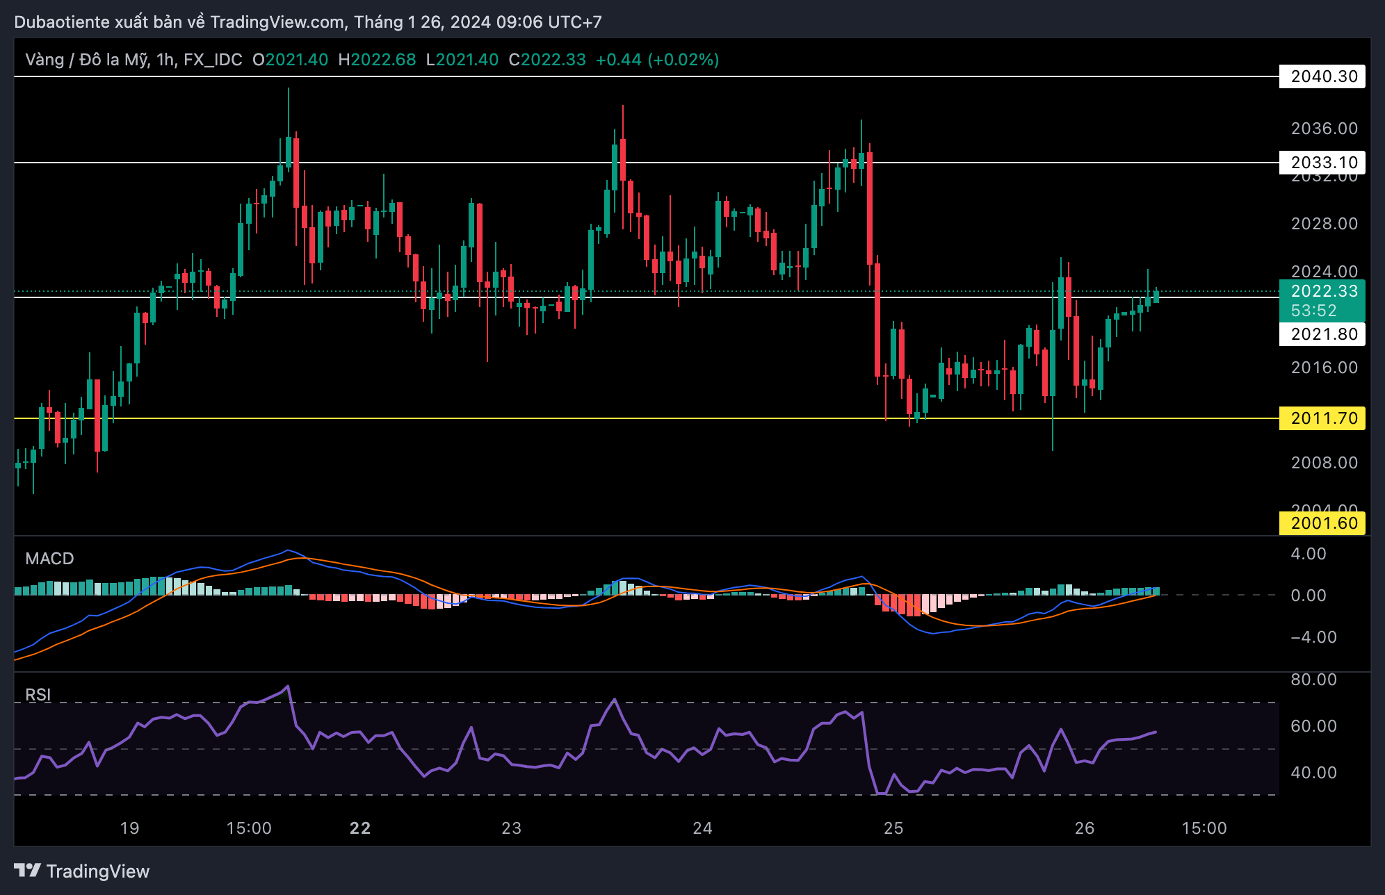This screenshot has width=1385, height=895.
Task: Select the 2040.30 price line label
Action: click(1322, 76)
